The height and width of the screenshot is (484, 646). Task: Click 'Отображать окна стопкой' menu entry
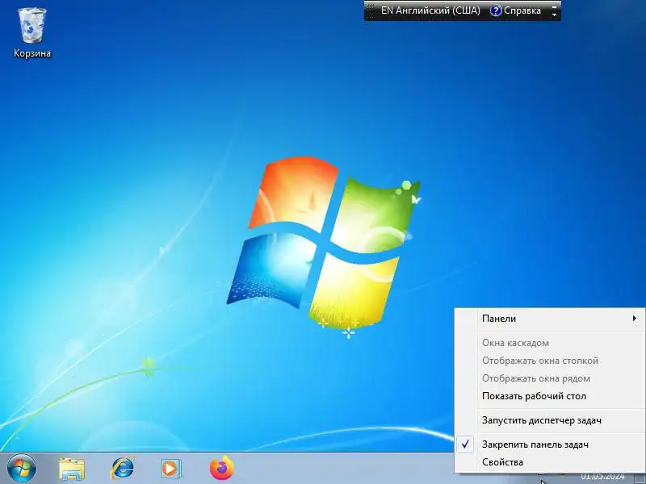pyautogui.click(x=550, y=361)
